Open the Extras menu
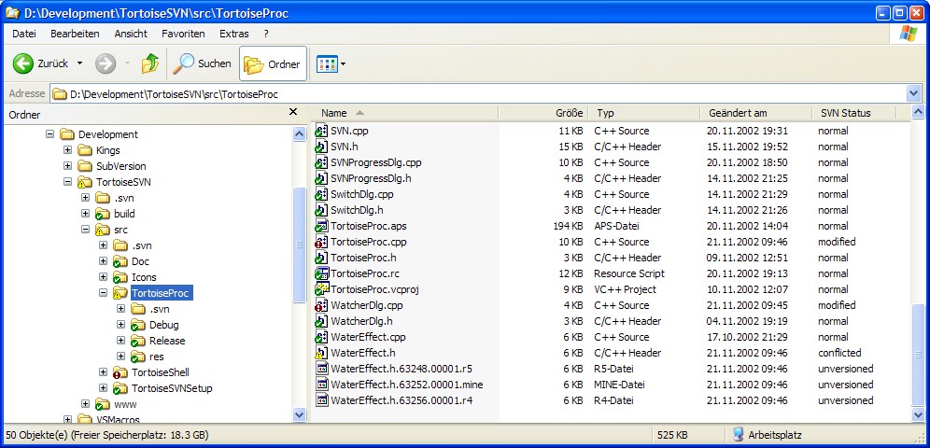The image size is (930, 448). point(234,34)
